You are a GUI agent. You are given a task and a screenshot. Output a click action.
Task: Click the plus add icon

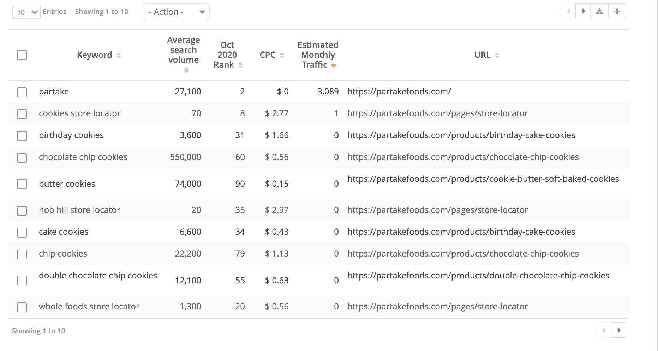click(617, 11)
